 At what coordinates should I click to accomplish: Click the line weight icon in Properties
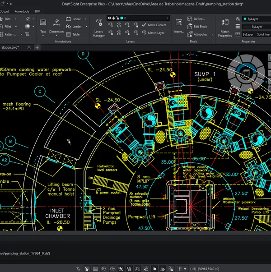pyautogui.click(x=238, y=27)
